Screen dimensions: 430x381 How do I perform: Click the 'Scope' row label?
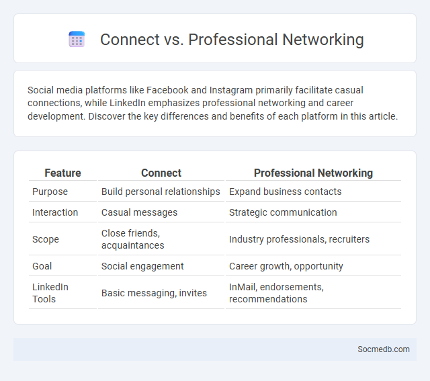tap(46, 239)
